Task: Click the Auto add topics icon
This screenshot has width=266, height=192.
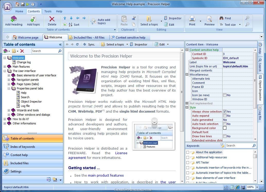Action: pos(93,22)
